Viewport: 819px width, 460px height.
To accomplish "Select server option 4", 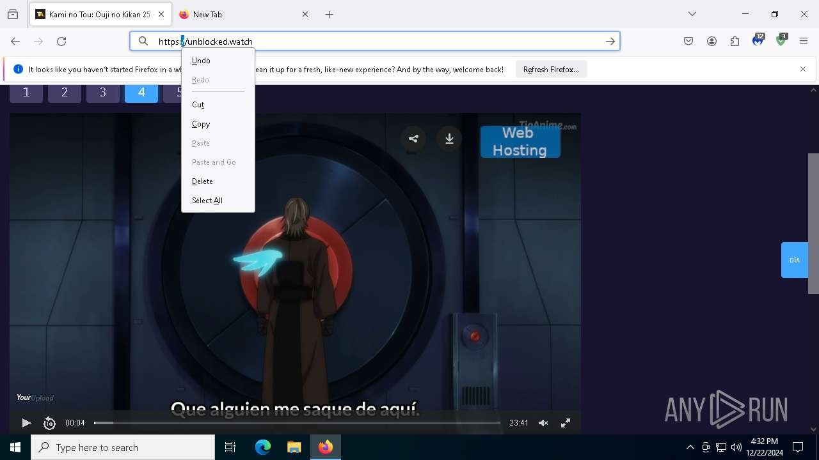I will (x=141, y=93).
